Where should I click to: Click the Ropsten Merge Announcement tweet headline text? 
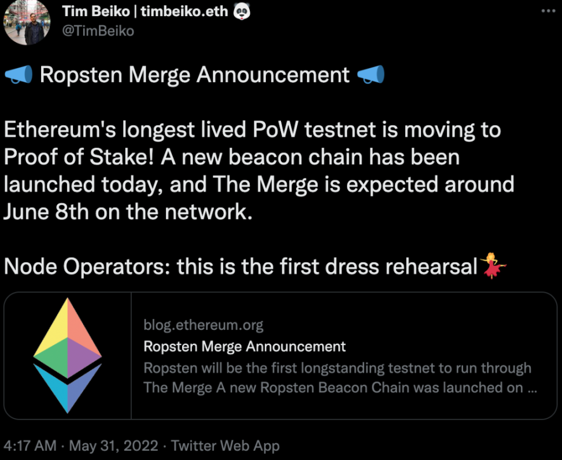(x=194, y=75)
